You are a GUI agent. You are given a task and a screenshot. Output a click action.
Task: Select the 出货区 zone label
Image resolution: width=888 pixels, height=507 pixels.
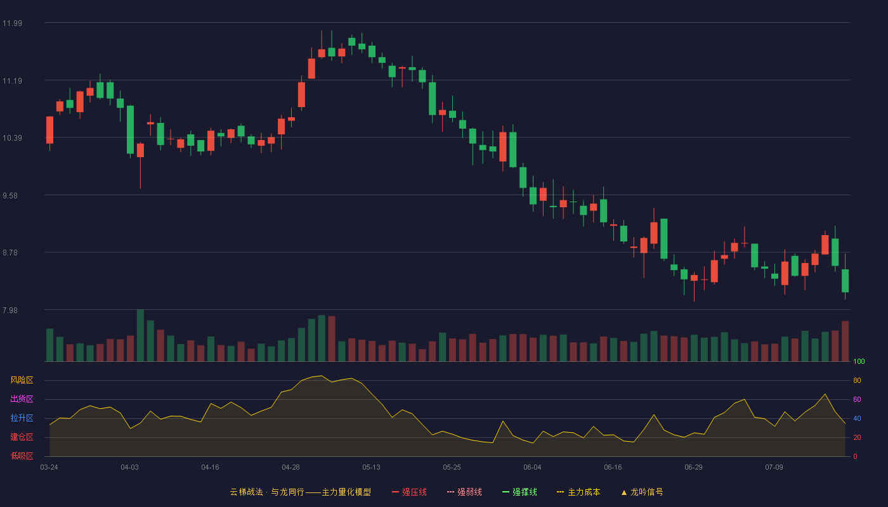(x=22, y=399)
